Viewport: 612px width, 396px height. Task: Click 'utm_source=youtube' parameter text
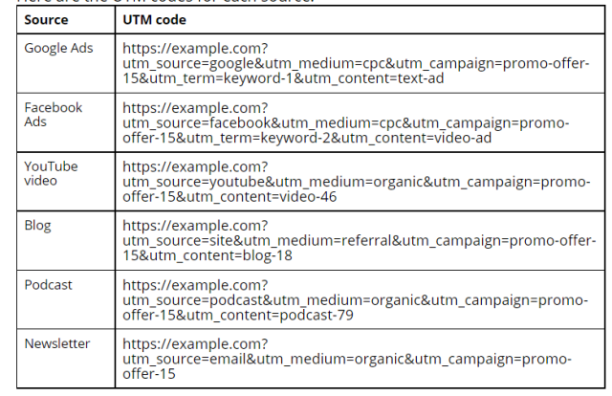[x=193, y=182]
